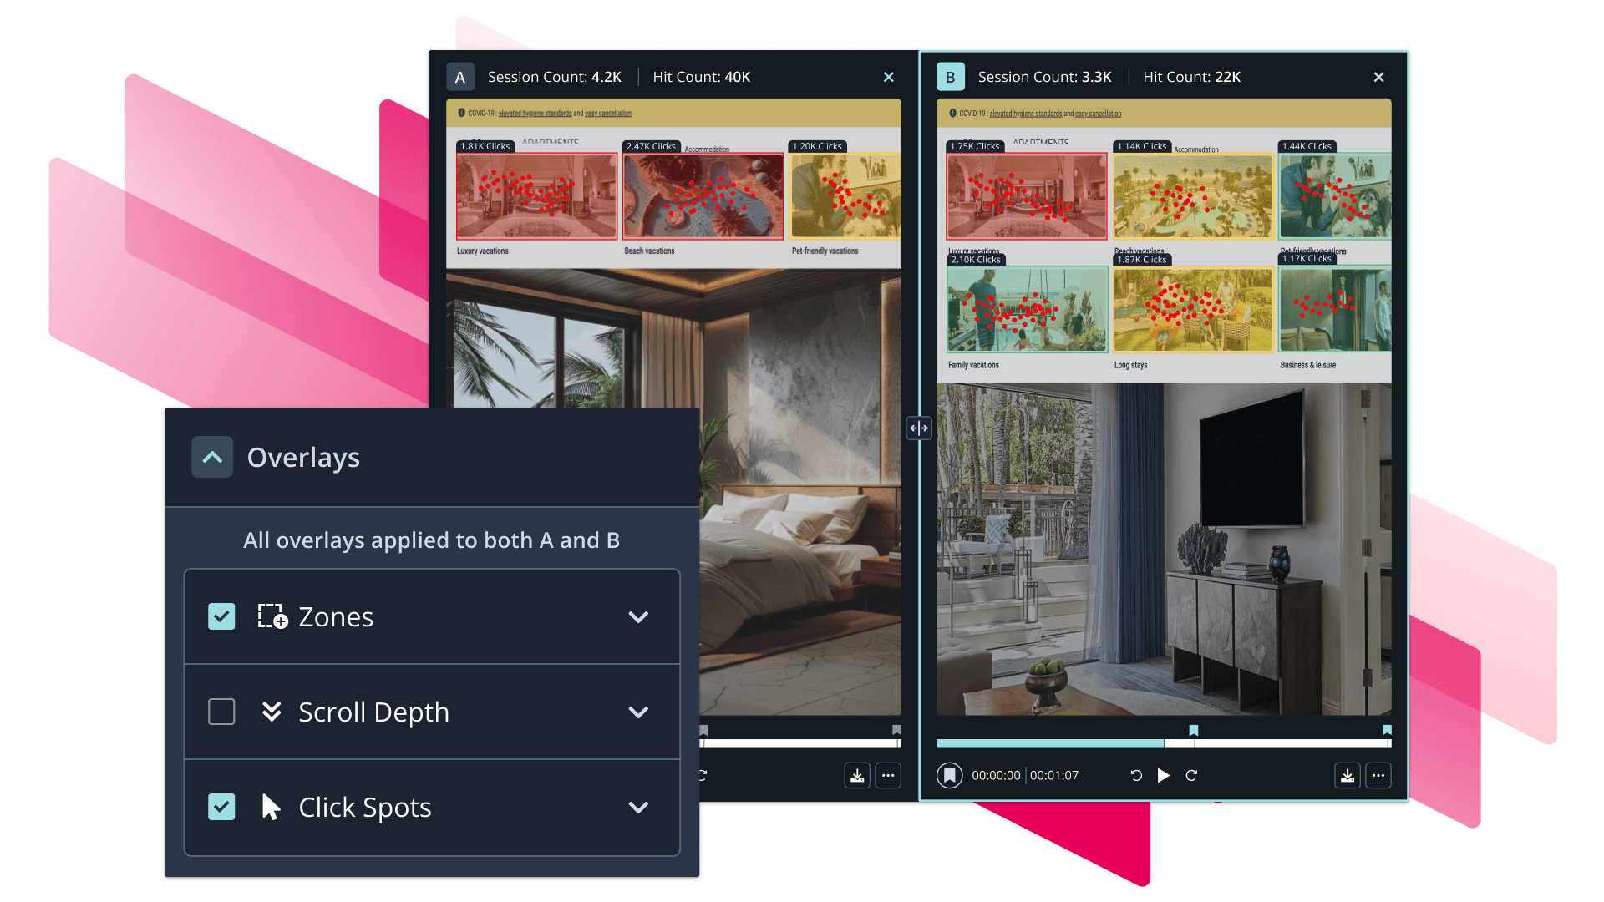Click the download icon on session B
The image size is (1604, 902).
click(x=1348, y=774)
